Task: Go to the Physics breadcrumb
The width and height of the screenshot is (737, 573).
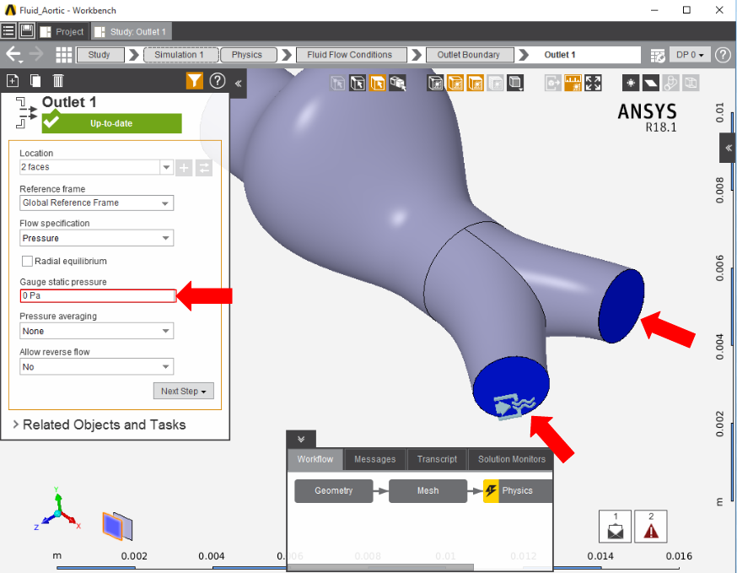Action: 248,55
